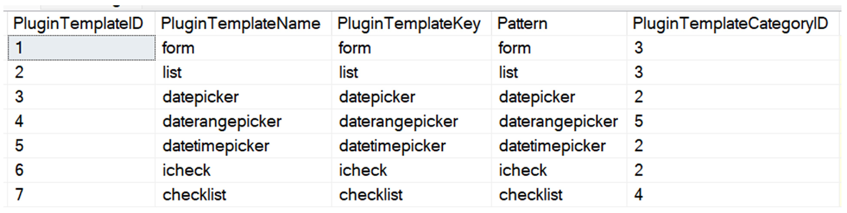This screenshot has height=213, width=847.
Task: Select 'datepicker' in the Pattern column
Action: pyautogui.click(x=537, y=97)
